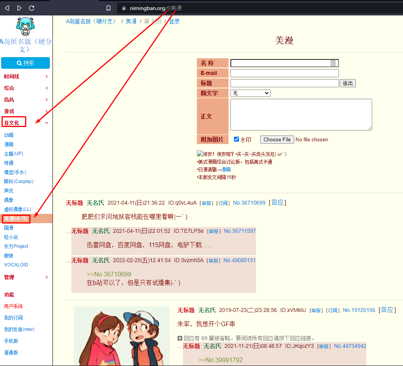
Task: Open post number No.49080131 link
Action: 240,260
